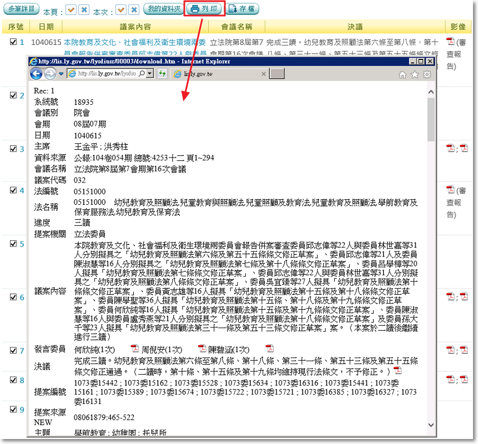The height and width of the screenshot is (444, 478).
Task: Open PDF icon in row 1 影像 column
Action: (450, 42)
